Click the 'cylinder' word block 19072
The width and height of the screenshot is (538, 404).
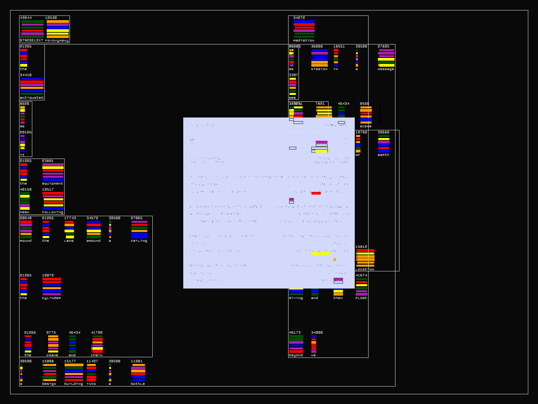(52, 287)
